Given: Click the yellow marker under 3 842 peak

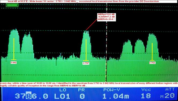Looking at the screenshot, I should click(x=14, y=49).
